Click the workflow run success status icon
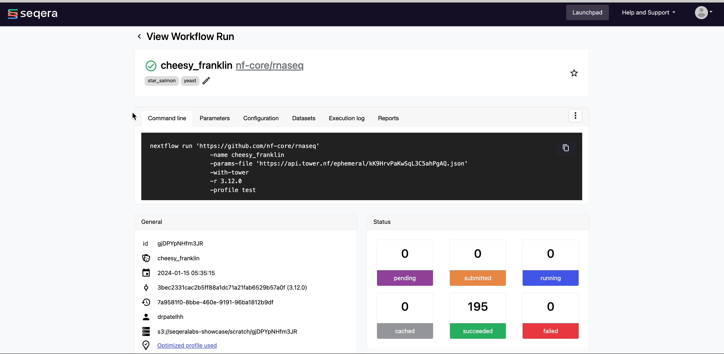This screenshot has height=354, width=724. [150, 66]
